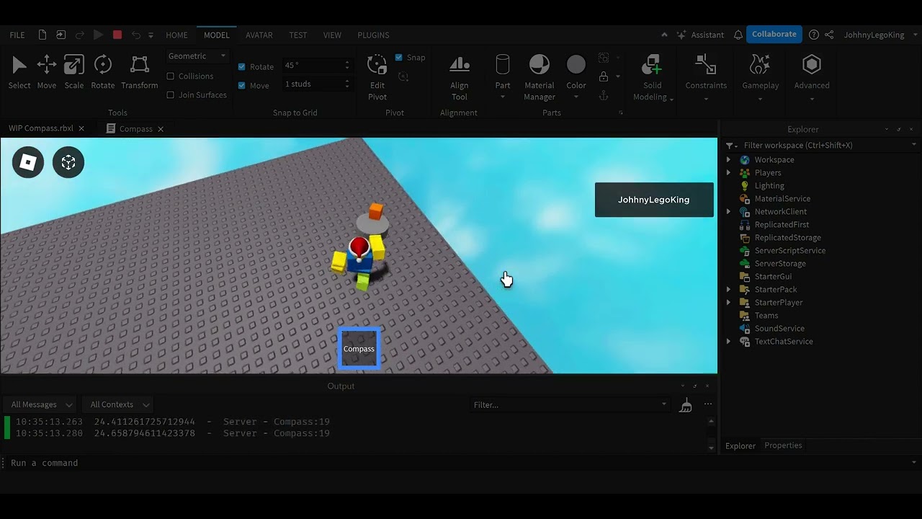Viewport: 922px width, 519px height.
Task: Open the Help question mark icon
Action: click(814, 35)
